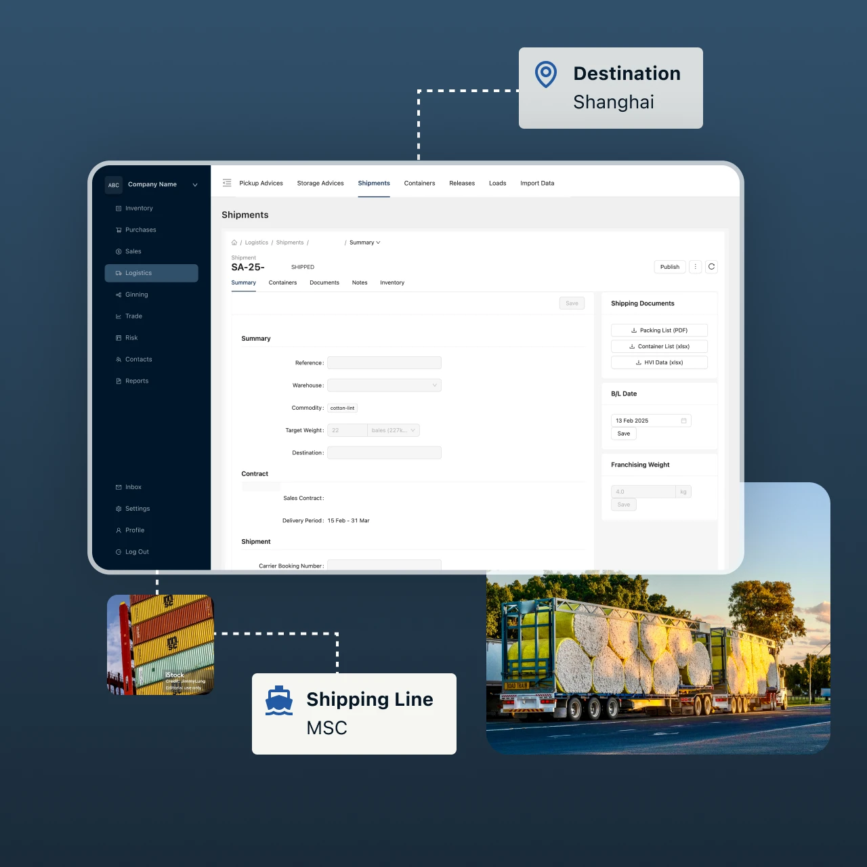The height and width of the screenshot is (867, 867).
Task: Switch to the Storage Advices tab
Action: click(x=320, y=184)
